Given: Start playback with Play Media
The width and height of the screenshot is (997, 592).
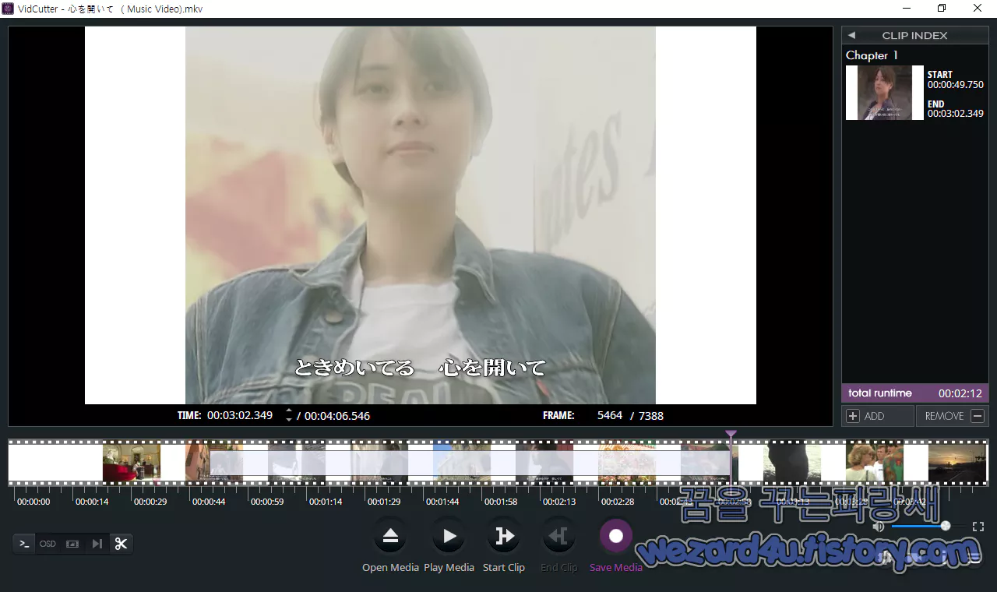Looking at the screenshot, I should [449, 536].
